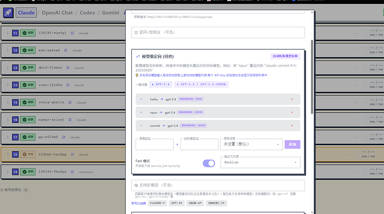Open external link for otacy-qkzcjz
This screenshot has width=384, height=214.
click(70, 102)
